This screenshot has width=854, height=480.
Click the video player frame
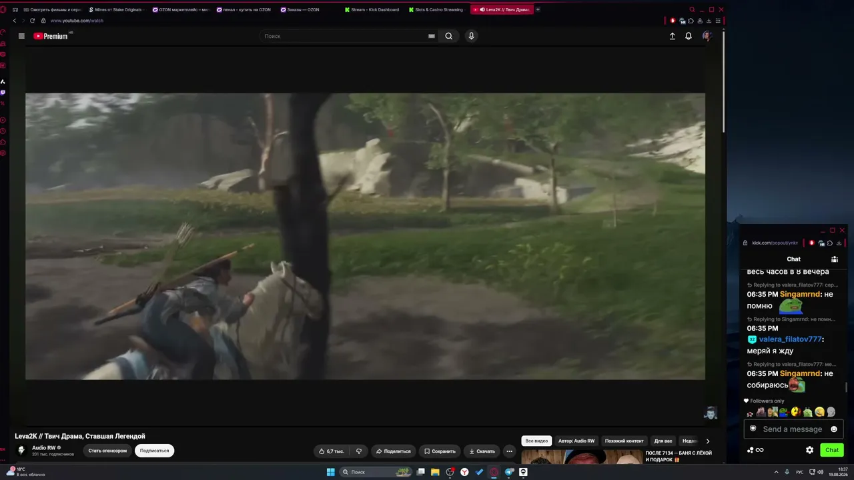coord(365,236)
